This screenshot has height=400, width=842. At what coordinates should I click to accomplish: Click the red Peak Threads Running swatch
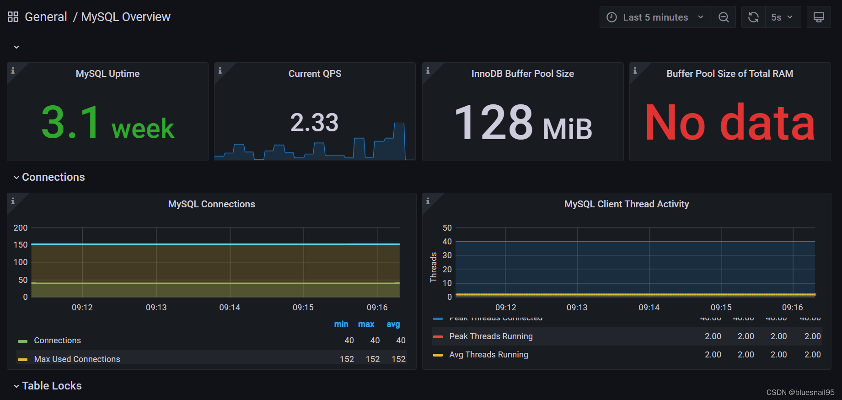[x=438, y=337]
